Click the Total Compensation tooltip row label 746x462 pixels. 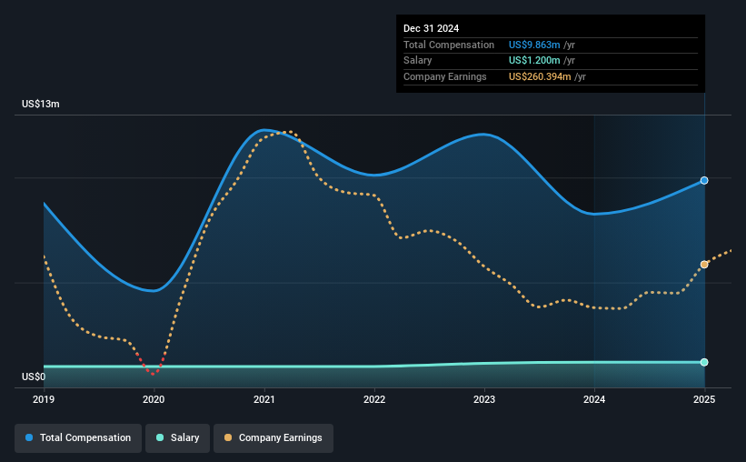click(x=449, y=45)
